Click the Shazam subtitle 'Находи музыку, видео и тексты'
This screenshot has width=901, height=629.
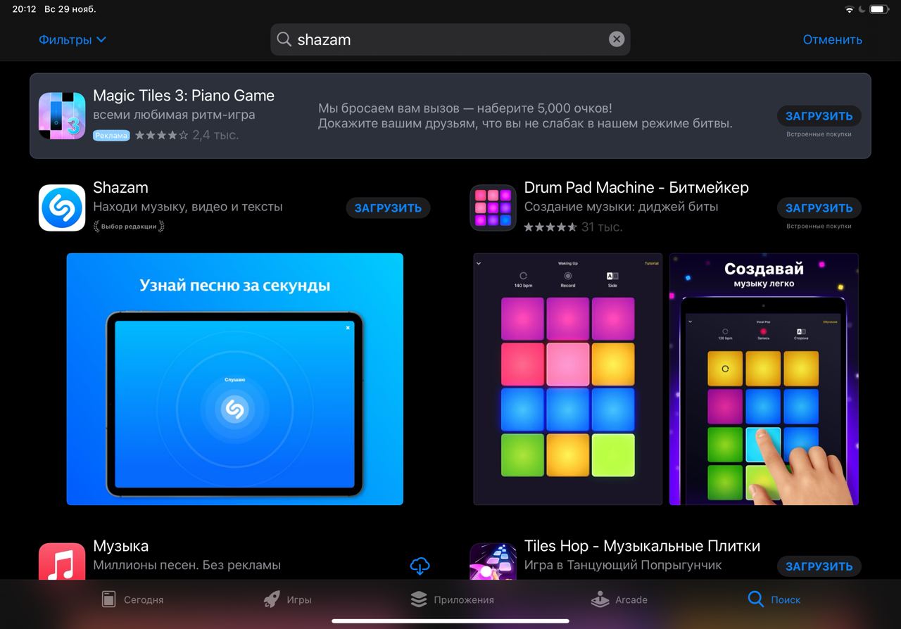pos(188,207)
